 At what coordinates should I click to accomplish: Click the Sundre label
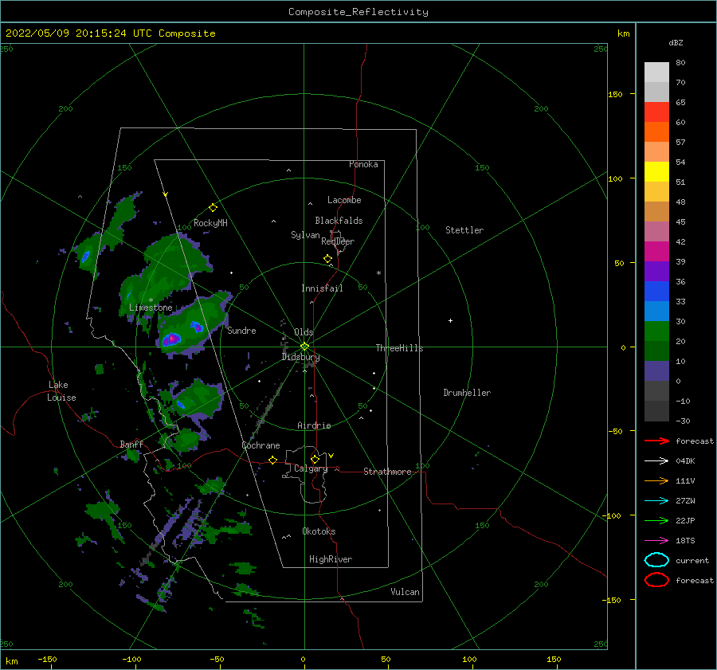241,330
